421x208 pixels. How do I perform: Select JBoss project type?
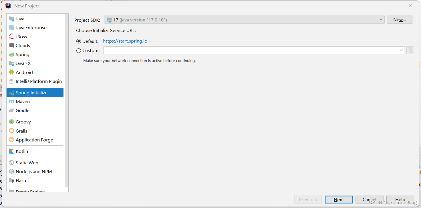[35, 37]
